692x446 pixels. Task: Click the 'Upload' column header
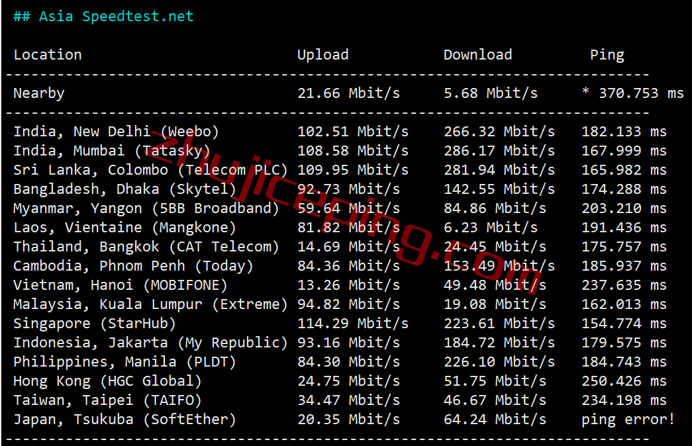(323, 55)
